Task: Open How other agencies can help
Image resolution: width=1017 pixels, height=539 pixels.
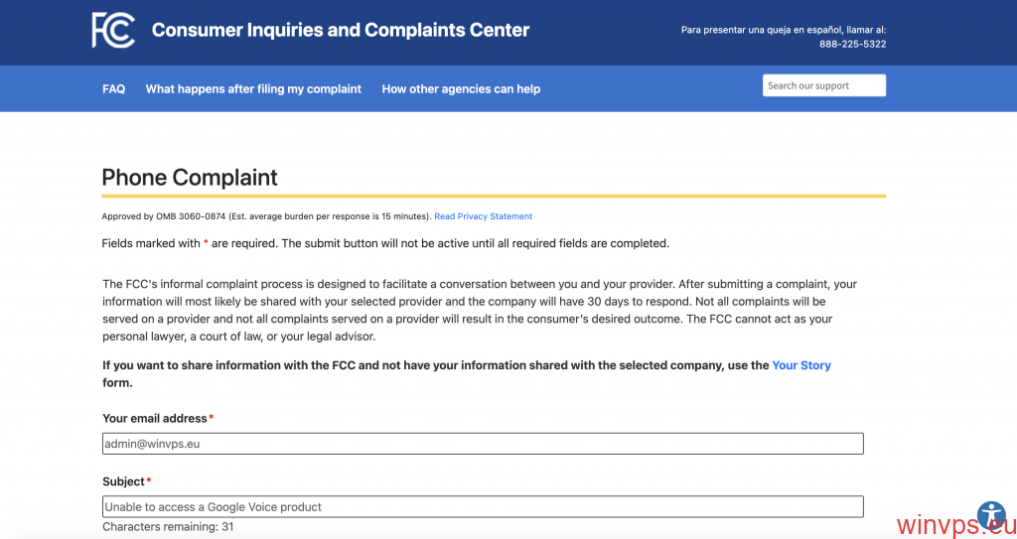Action: [x=461, y=88]
